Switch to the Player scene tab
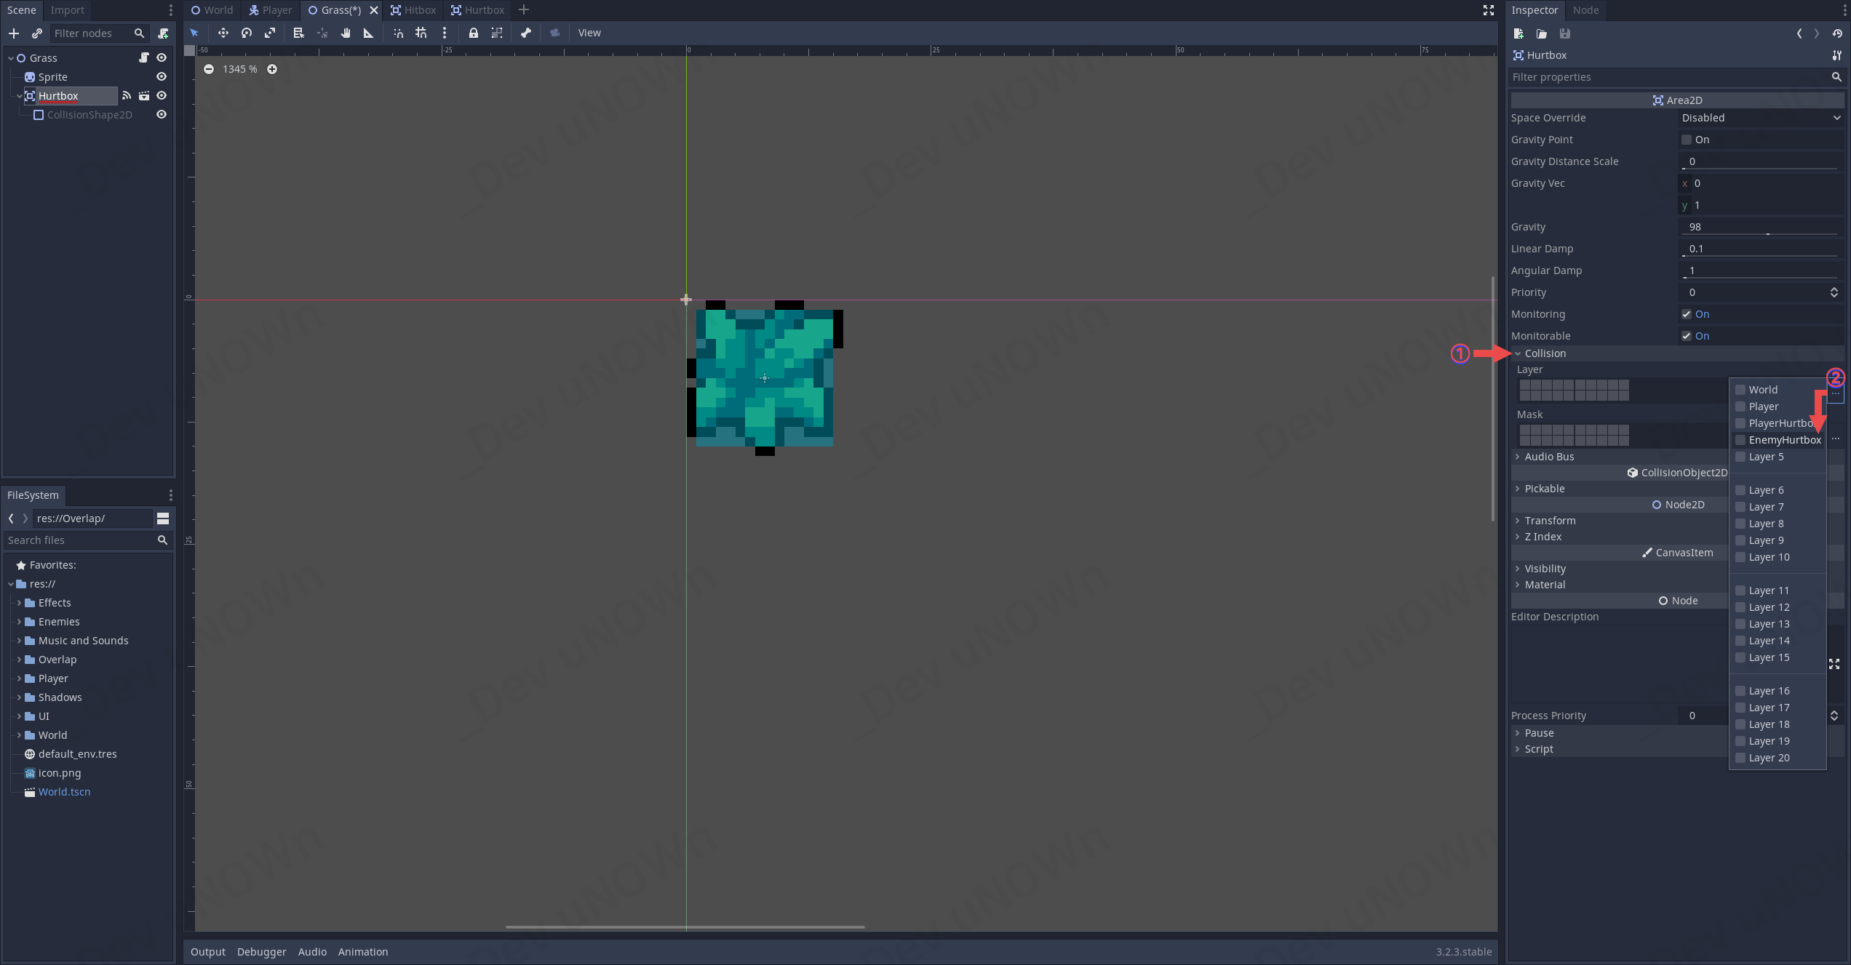The image size is (1851, 965). (x=270, y=10)
